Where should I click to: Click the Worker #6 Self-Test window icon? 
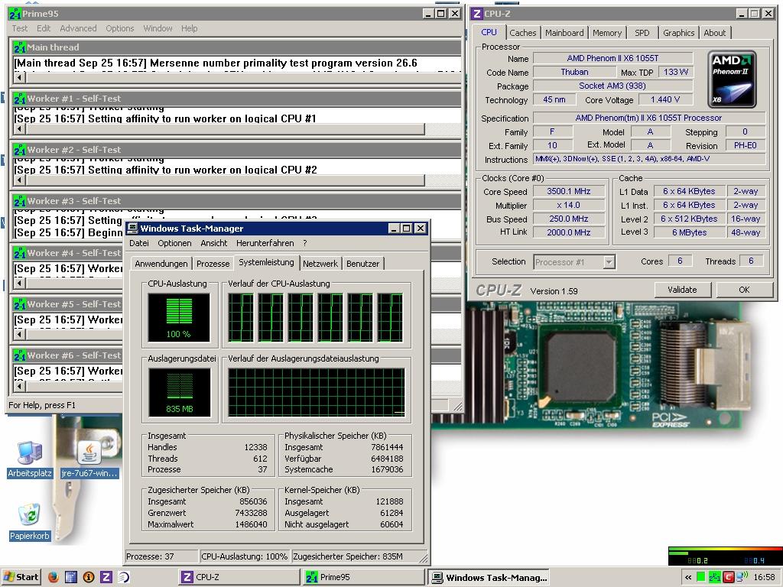coord(20,355)
